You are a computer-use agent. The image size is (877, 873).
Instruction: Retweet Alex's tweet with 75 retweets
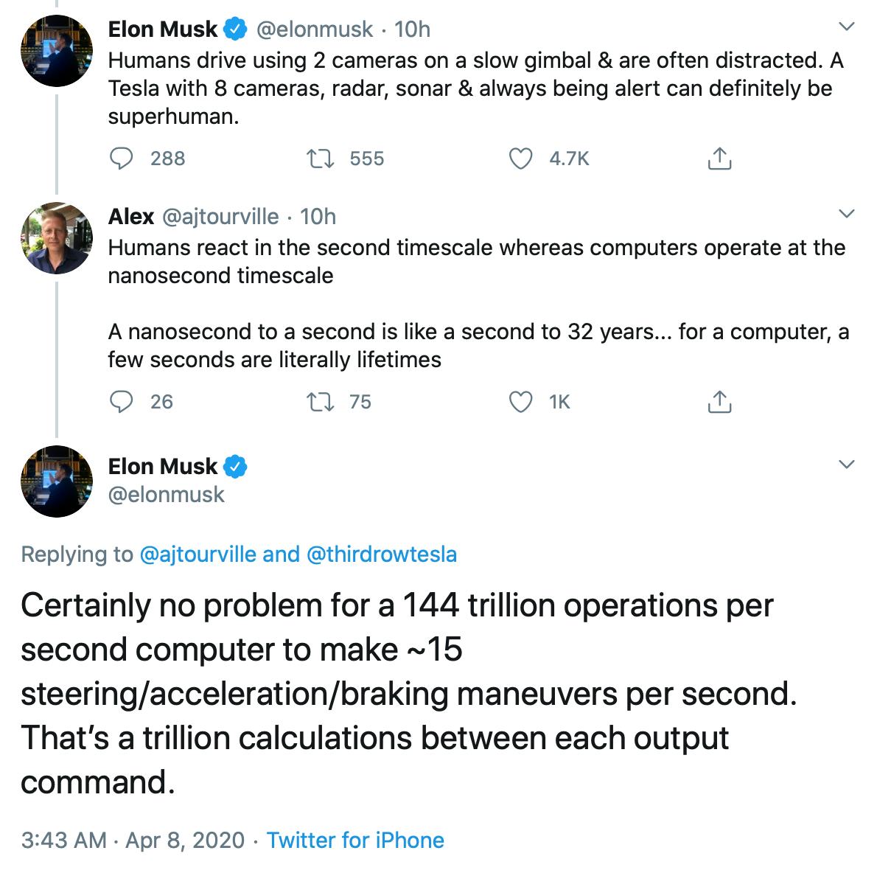[320, 402]
